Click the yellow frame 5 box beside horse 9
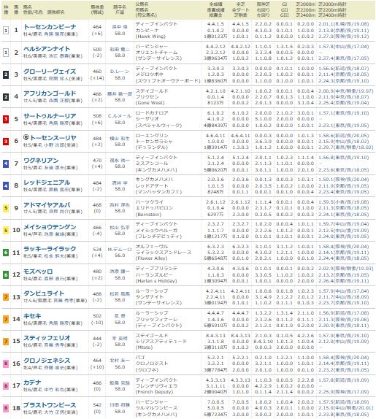The image size is (376, 419). pos(6,208)
